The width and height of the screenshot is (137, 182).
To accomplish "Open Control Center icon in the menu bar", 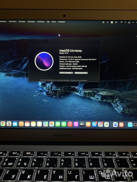I will pos(129,22).
